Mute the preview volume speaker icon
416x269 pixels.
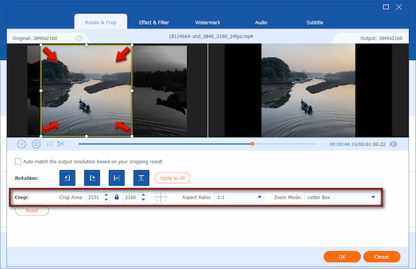(x=393, y=144)
